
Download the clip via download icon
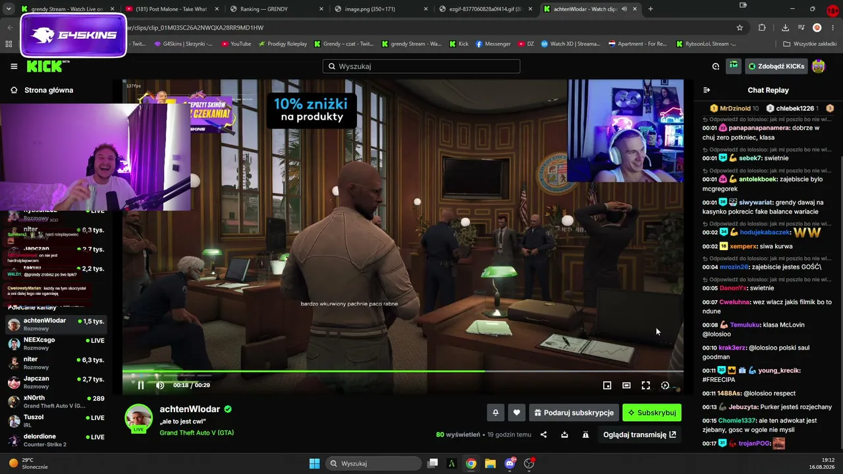[x=564, y=434]
